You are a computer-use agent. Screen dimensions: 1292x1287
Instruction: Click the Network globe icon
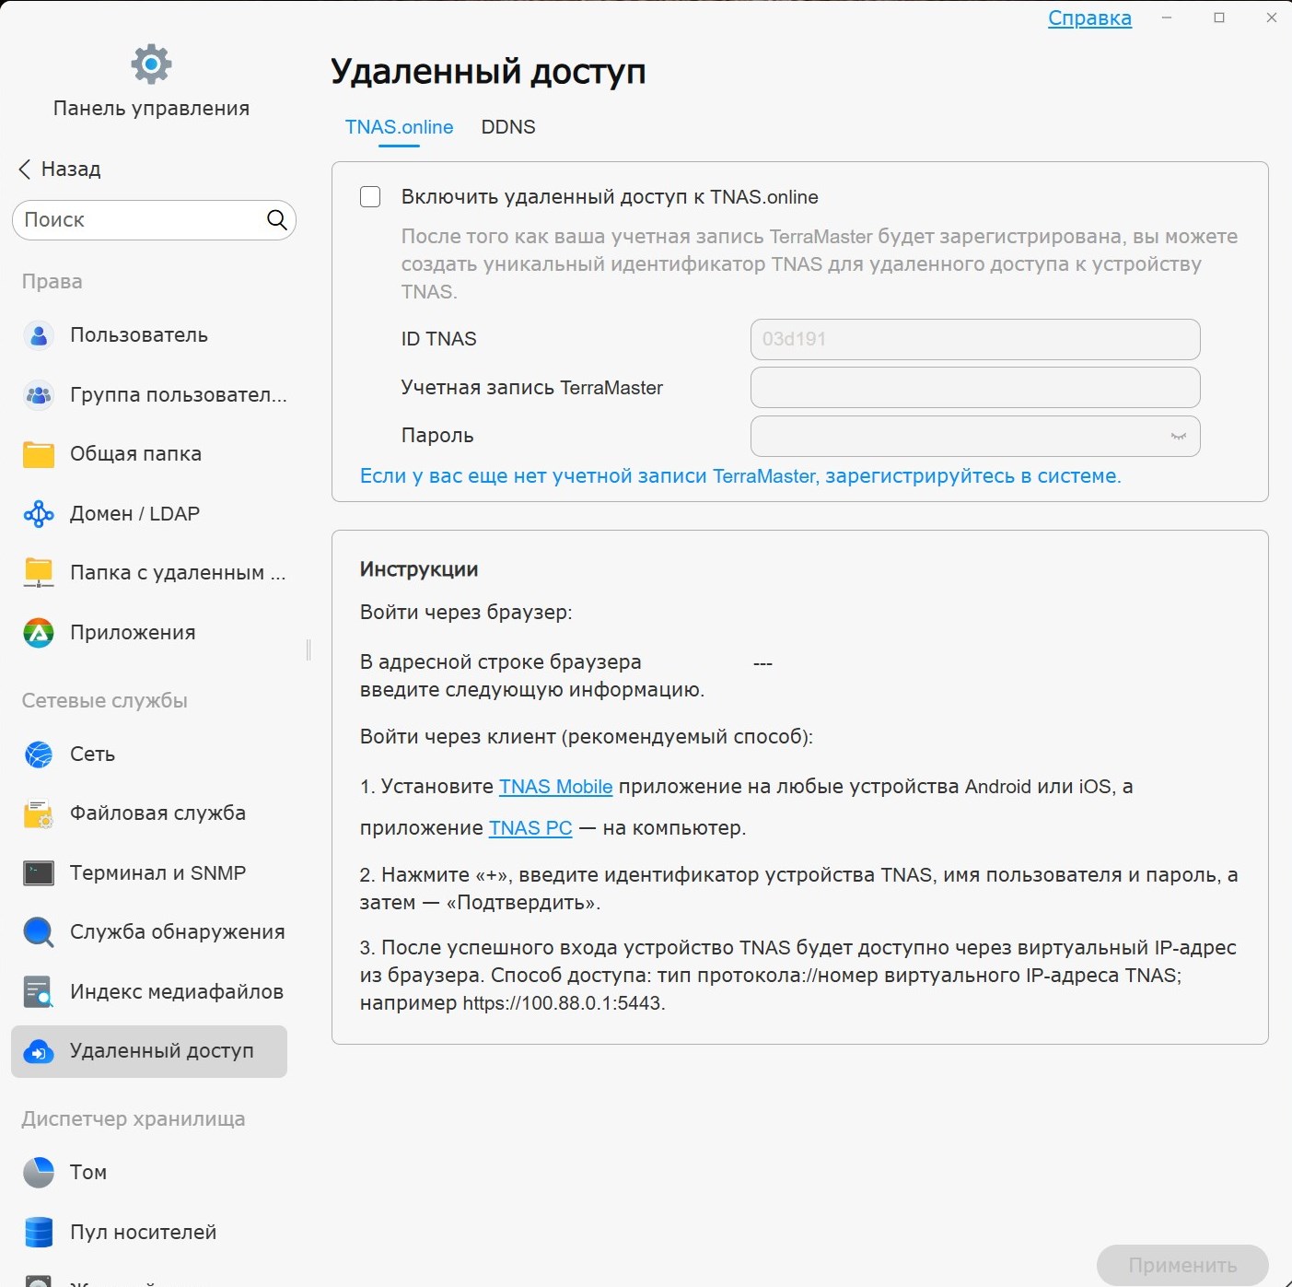[39, 755]
